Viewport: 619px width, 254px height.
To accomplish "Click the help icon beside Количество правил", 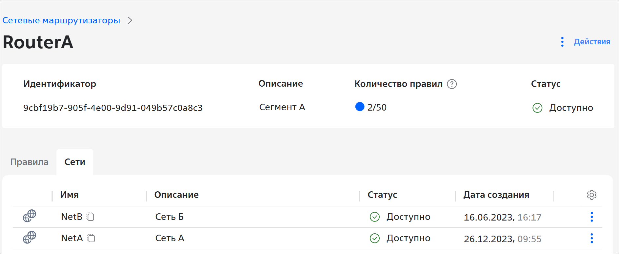I will (x=452, y=84).
